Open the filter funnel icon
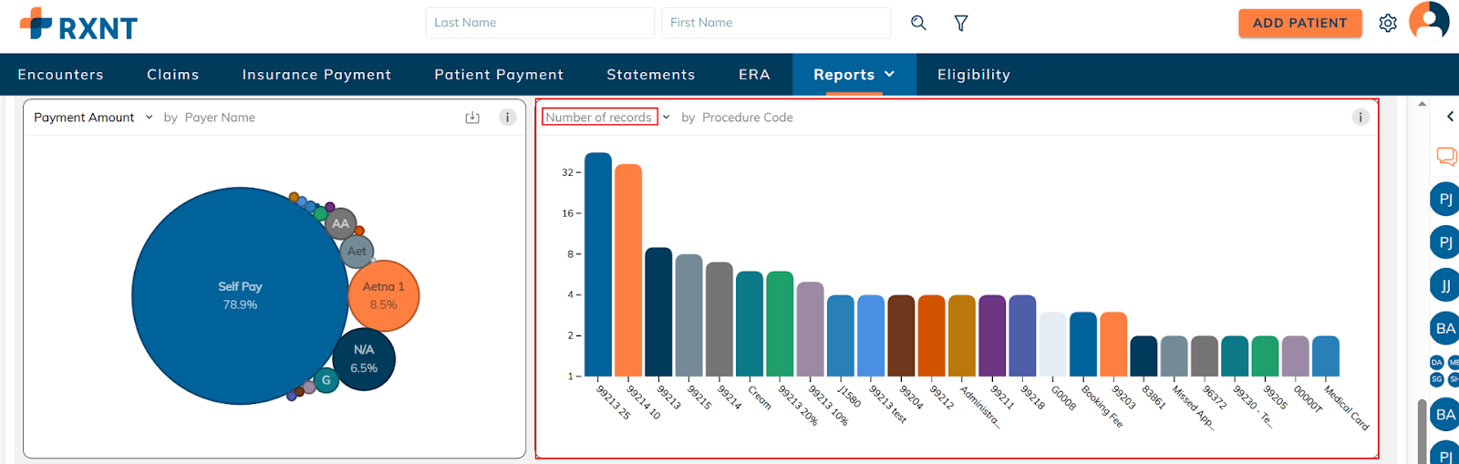Screen dimensions: 1459x464 961,23
